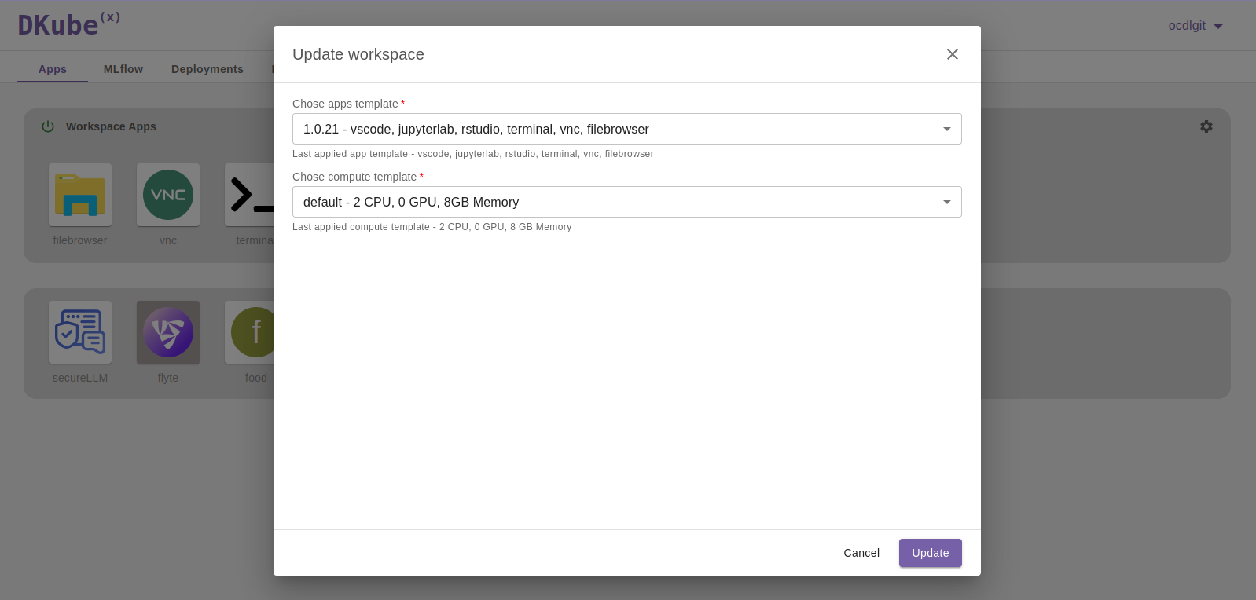Screen dimensions: 1256x600
Task: Select the Apps tab
Action: pyautogui.click(x=53, y=69)
